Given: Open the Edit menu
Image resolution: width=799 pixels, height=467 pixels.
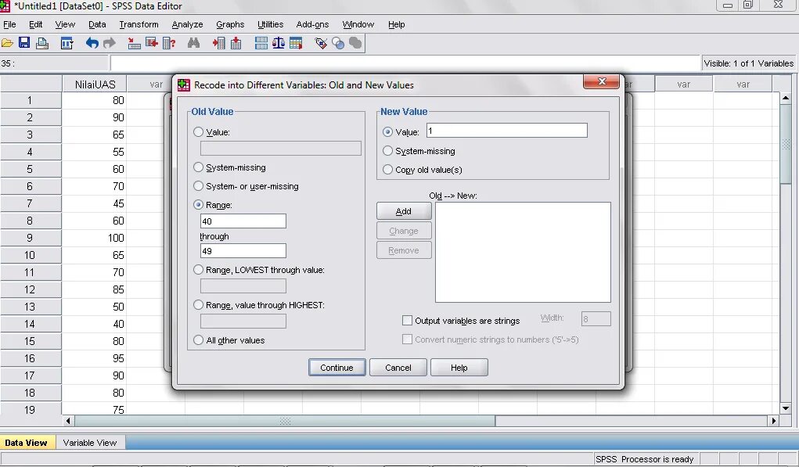Looking at the screenshot, I should pos(36,24).
